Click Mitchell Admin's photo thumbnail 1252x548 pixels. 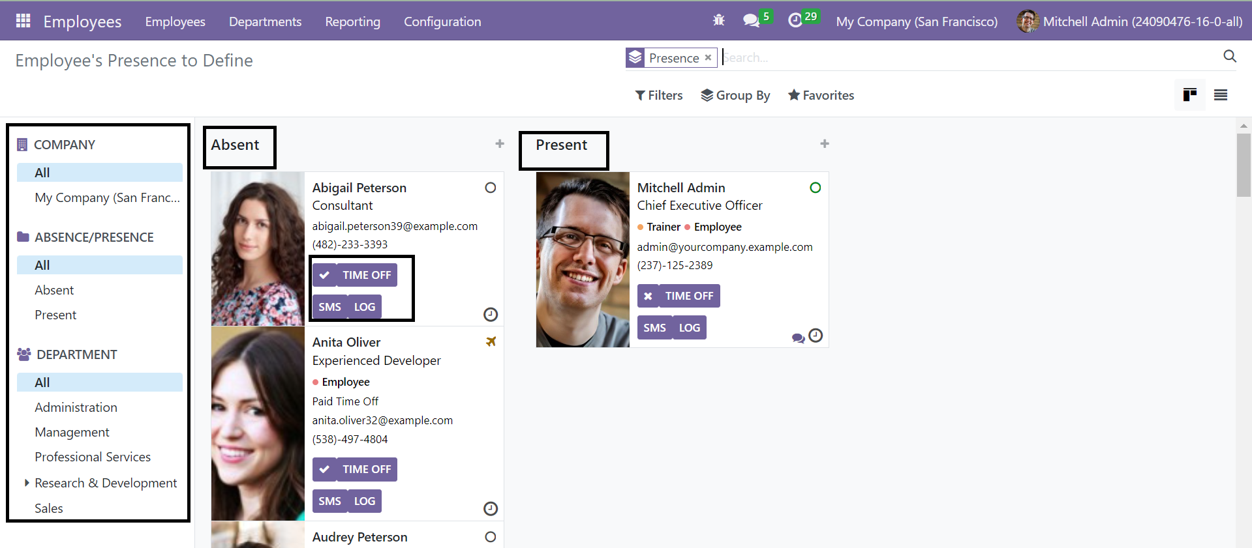point(583,259)
